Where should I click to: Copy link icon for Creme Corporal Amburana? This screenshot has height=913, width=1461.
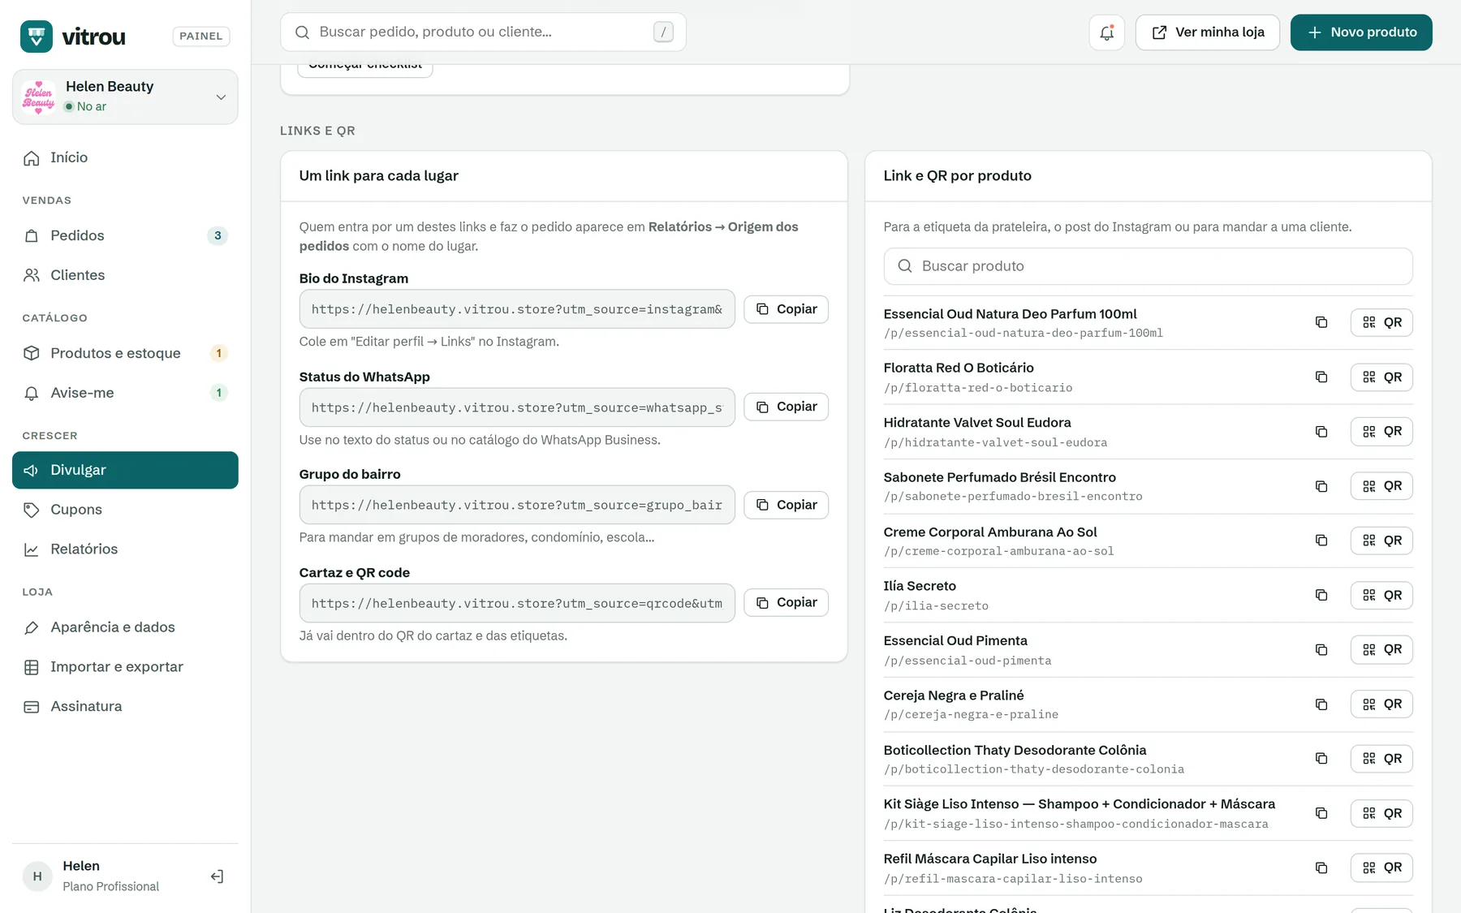coord(1321,540)
